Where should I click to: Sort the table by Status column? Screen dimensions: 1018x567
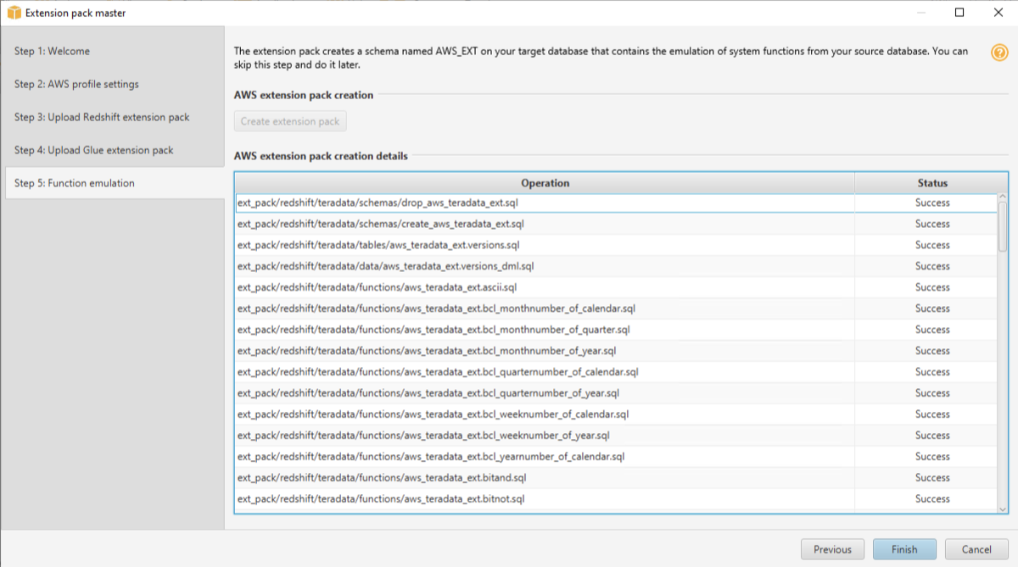(931, 182)
